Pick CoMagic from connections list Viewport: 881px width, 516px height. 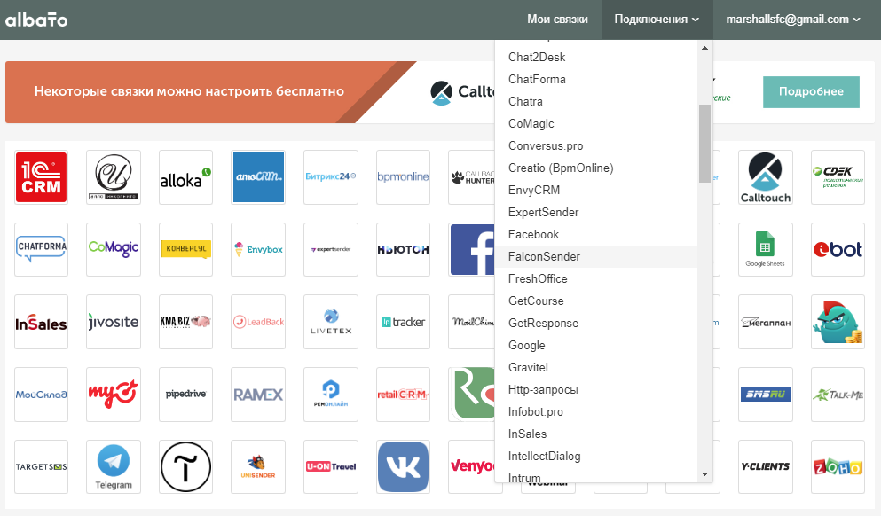pos(595,123)
